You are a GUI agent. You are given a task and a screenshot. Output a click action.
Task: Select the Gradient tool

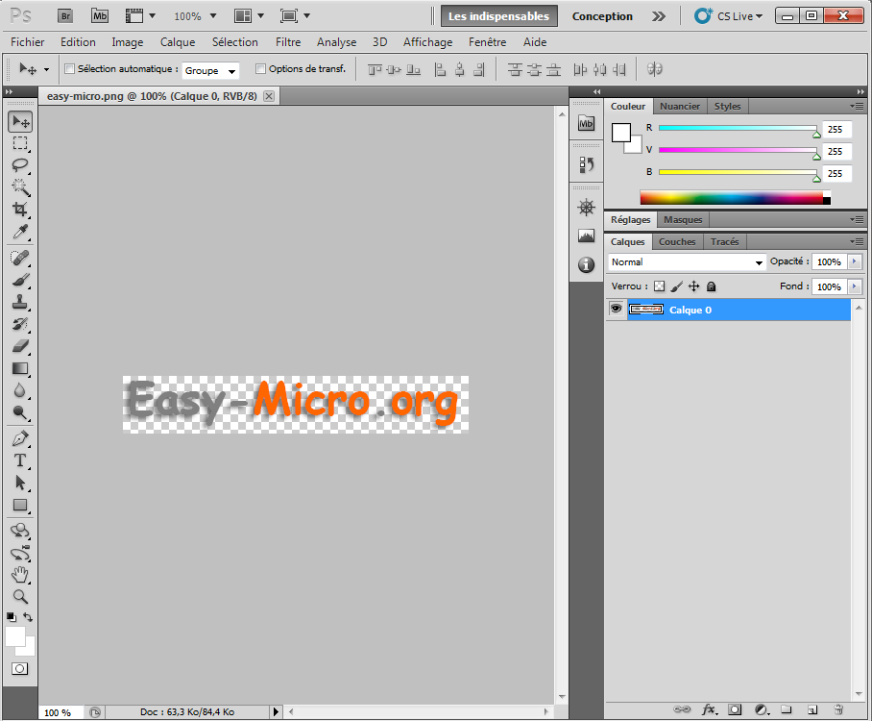point(20,368)
